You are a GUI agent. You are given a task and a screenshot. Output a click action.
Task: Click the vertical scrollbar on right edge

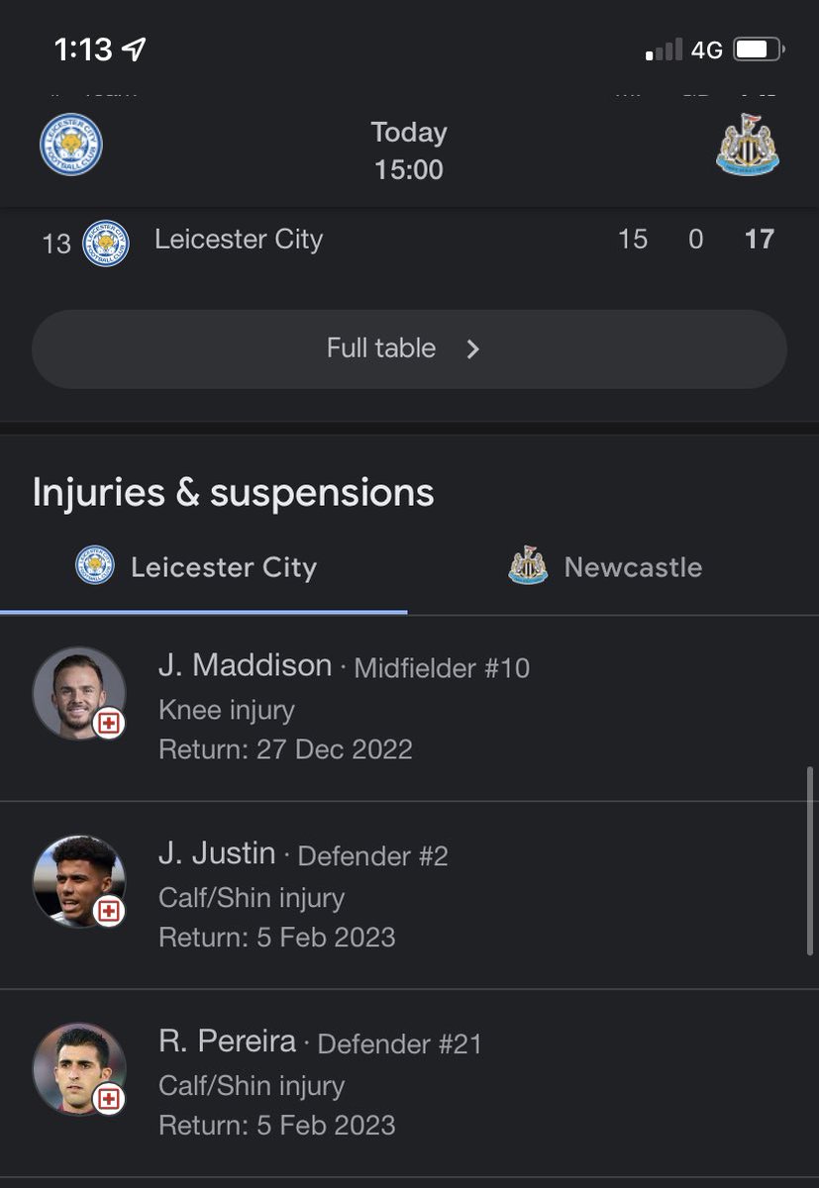pos(810,859)
